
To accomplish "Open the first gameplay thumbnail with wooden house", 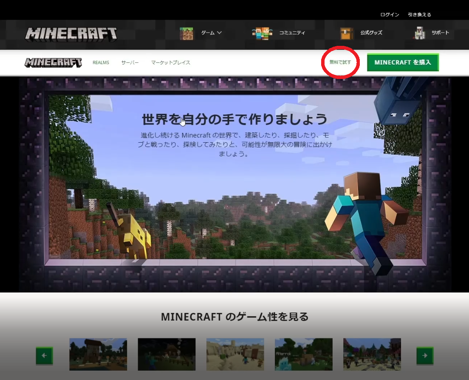I will pos(98,354).
